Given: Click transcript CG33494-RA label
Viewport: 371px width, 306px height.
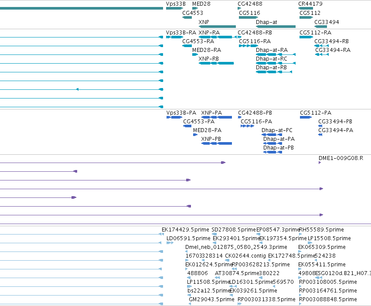Looking at the screenshot, I should (333, 50).
